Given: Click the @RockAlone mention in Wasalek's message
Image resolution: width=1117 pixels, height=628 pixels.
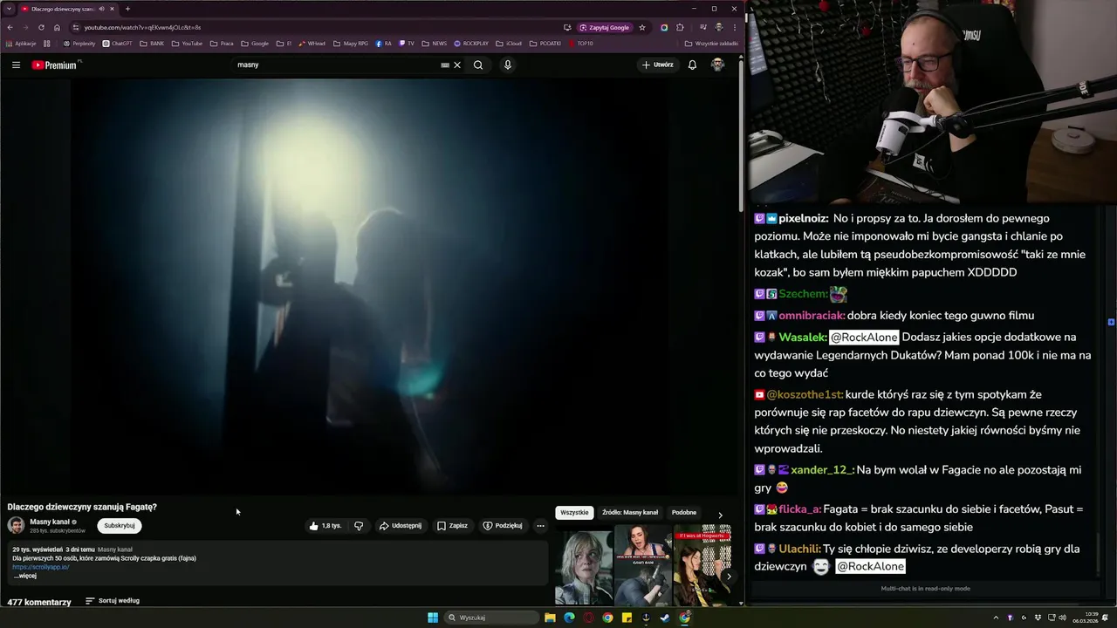Looking at the screenshot, I should pyautogui.click(x=863, y=338).
